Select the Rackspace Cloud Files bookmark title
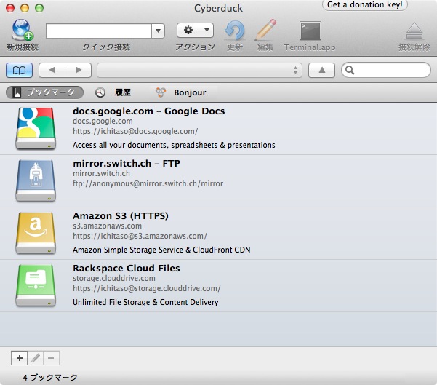This screenshot has height=385, width=437. (127, 268)
